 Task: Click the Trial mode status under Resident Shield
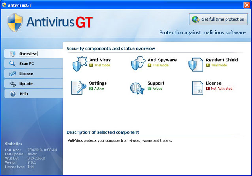(219, 65)
